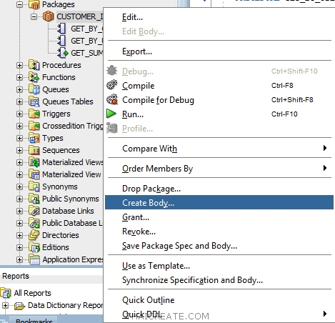The image size is (335, 323).
Task: Click the Bookmarks tab at bottom
Action: pyautogui.click(x=34, y=320)
